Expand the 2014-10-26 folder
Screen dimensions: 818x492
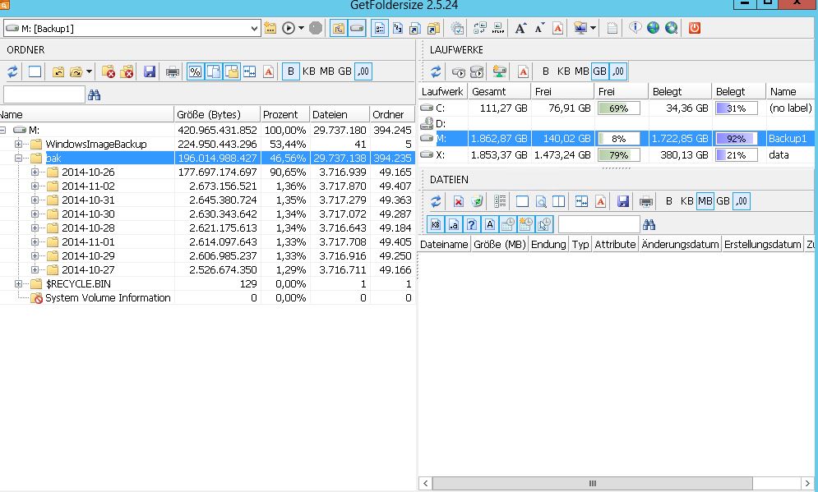pos(35,172)
